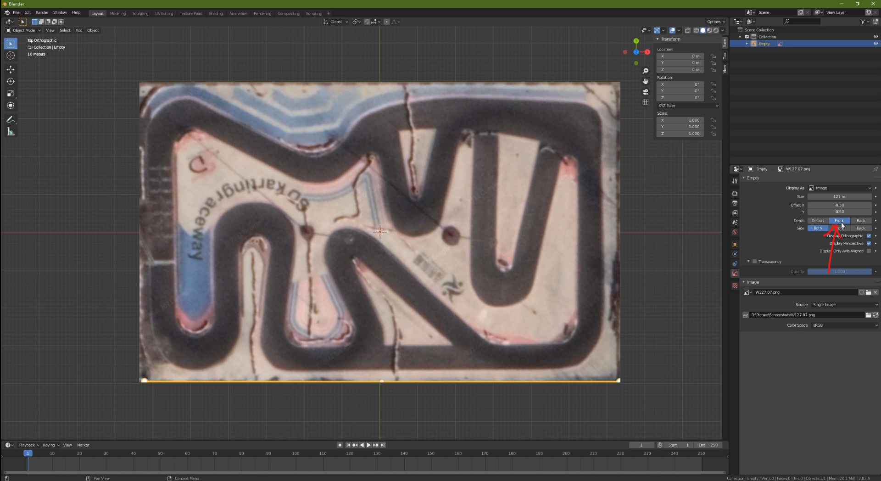Open the File menu
Screen dimensions: 881x481
tap(16, 12)
